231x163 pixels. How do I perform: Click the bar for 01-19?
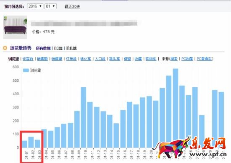point(142,123)
